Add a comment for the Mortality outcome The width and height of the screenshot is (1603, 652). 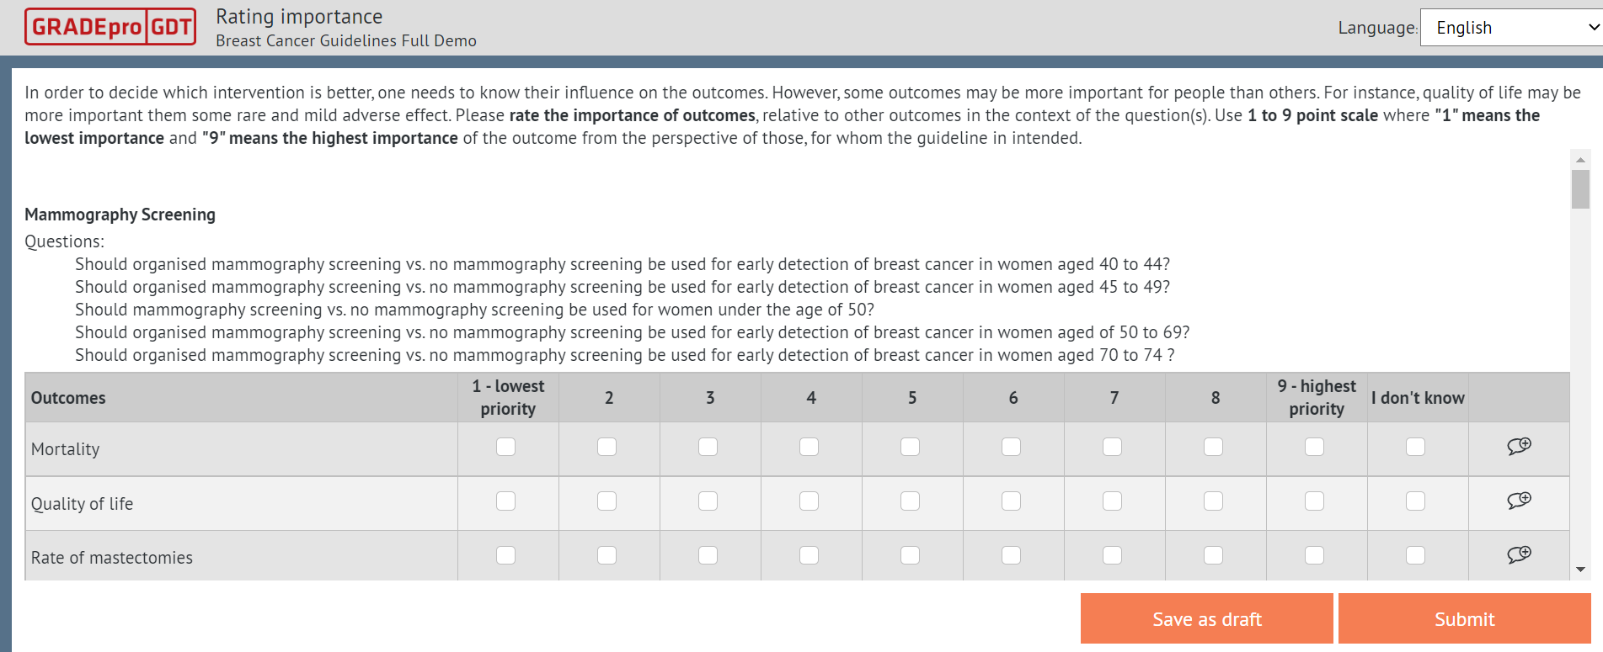(x=1520, y=447)
